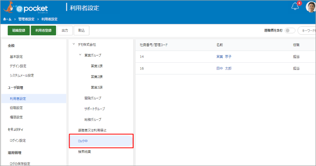The image size is (316, 166).
Task: Select 営業2課 tree node
Action: [x=97, y=77]
